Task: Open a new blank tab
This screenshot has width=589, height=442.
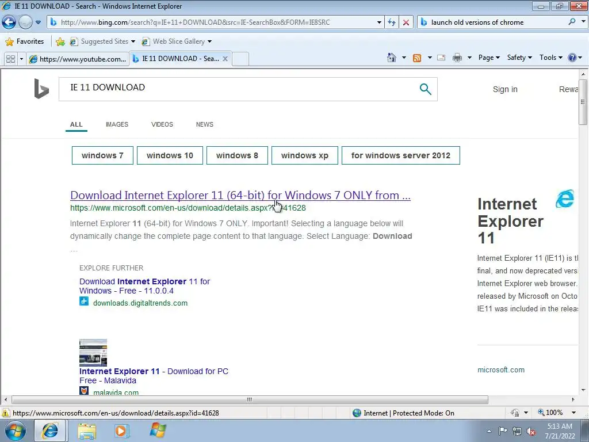Action: (240, 59)
